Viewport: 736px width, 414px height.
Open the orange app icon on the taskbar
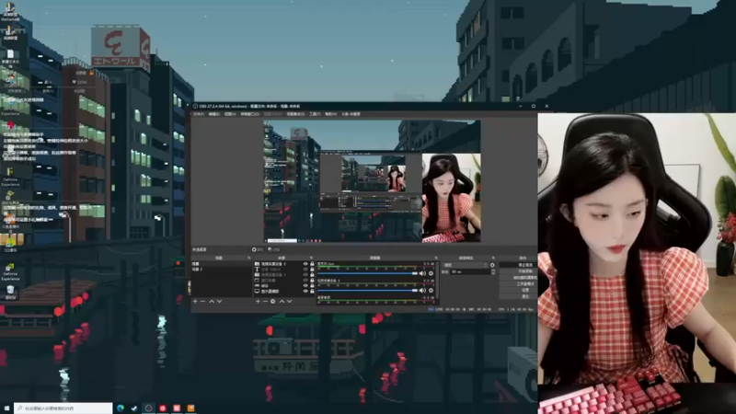coord(190,408)
